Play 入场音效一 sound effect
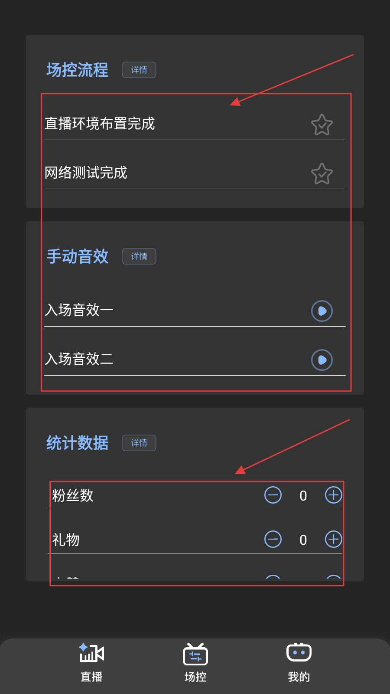 tap(322, 311)
